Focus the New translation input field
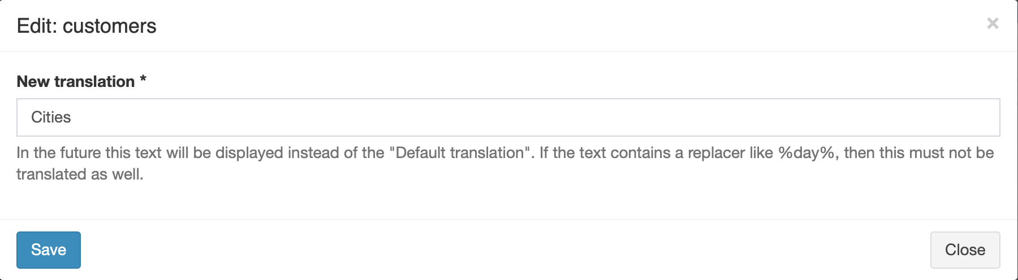The height and width of the screenshot is (280, 1018). click(x=508, y=117)
